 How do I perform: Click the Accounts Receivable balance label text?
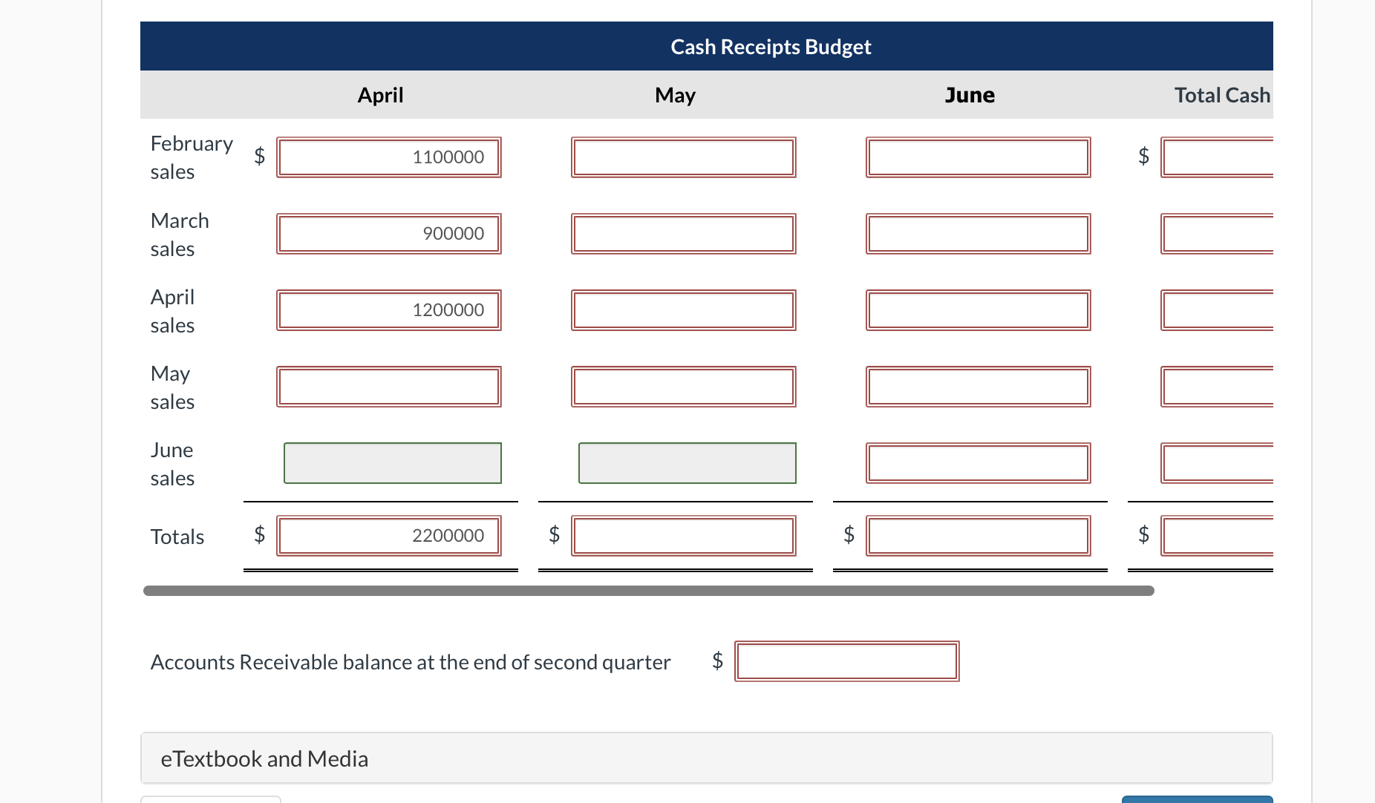point(411,662)
